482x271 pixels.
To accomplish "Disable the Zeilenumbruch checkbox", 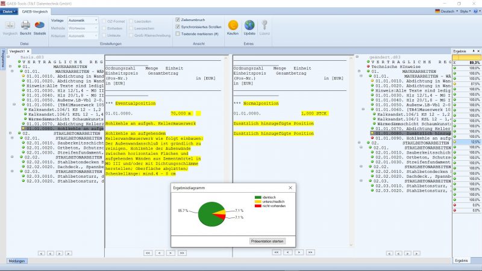I will click(177, 20).
